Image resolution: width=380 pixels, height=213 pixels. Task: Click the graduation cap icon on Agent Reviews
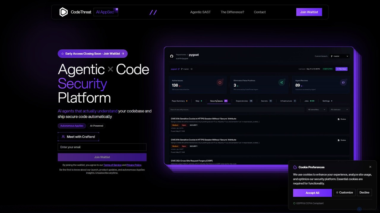click(x=343, y=83)
